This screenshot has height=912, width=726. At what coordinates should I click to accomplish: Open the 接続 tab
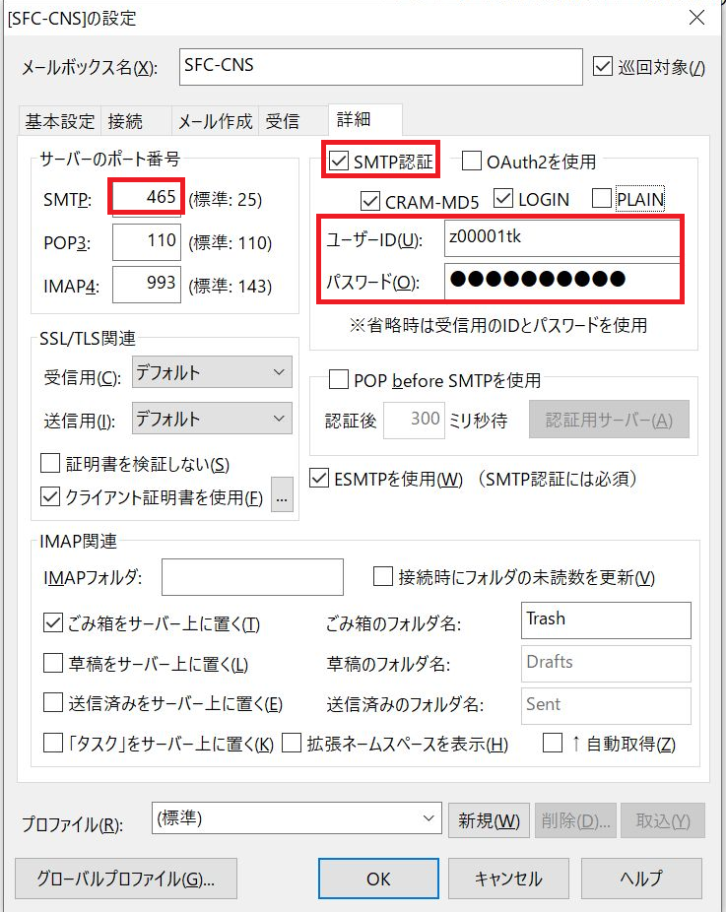125,122
